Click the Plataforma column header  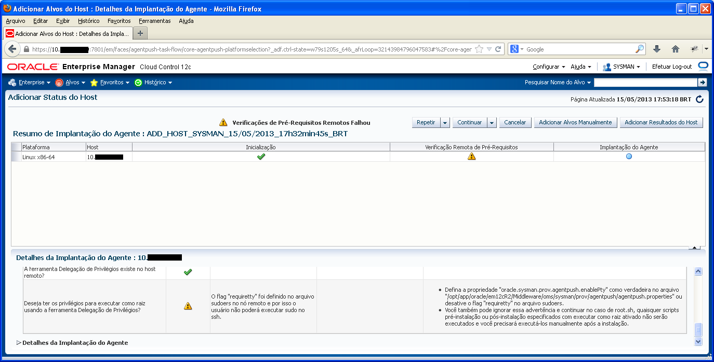click(x=54, y=147)
